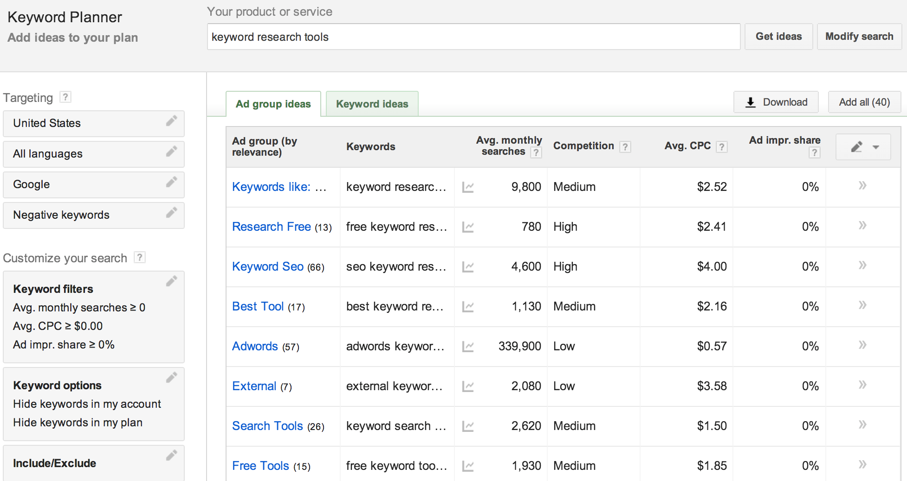Click the Modify search button
This screenshot has height=481, width=907.
coord(859,37)
